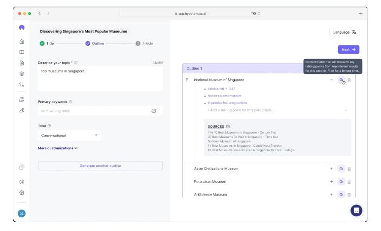Click the trash icon for Peranakan Museum
The image size is (381, 231).
[349, 182]
